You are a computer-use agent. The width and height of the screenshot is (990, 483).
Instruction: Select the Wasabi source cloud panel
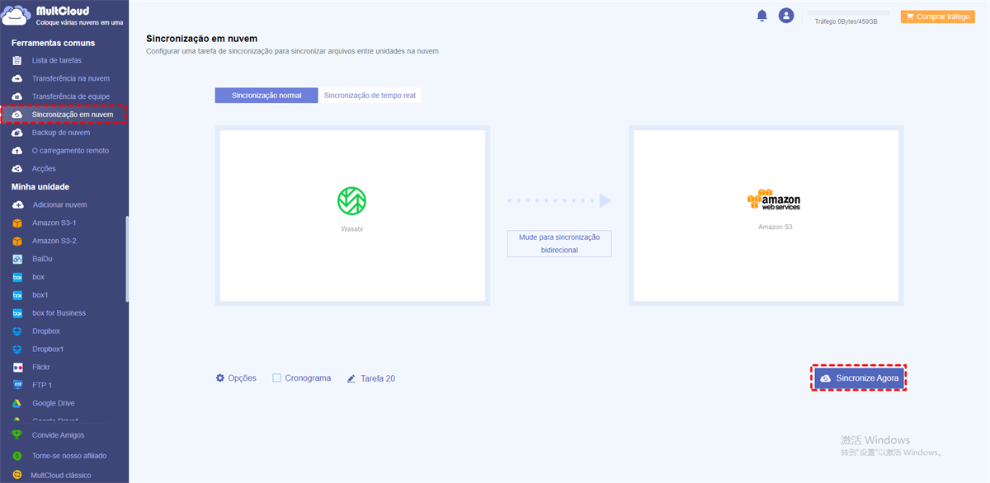point(352,216)
